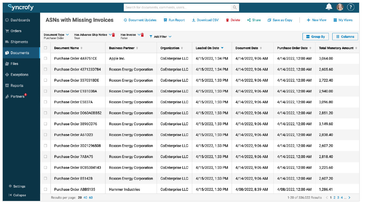370x204 pixels.
Task: Toggle the select-all header checkbox
Action: point(46,48)
